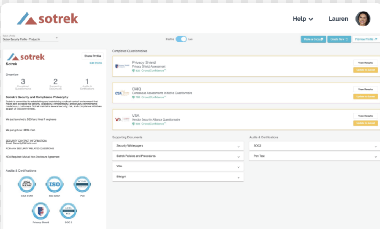Click the 1 Audits & Certifications count
Image resolution: width=380 pixels, height=229 pixels.
87,84
